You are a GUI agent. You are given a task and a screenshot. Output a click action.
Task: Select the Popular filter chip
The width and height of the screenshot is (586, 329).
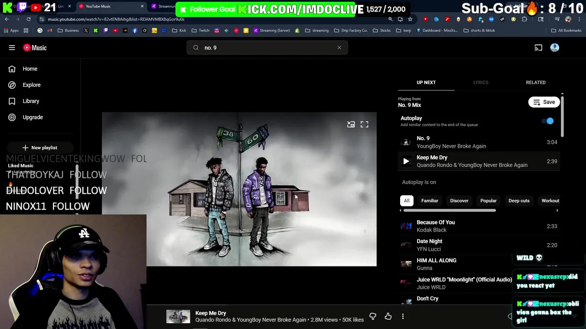(488, 201)
